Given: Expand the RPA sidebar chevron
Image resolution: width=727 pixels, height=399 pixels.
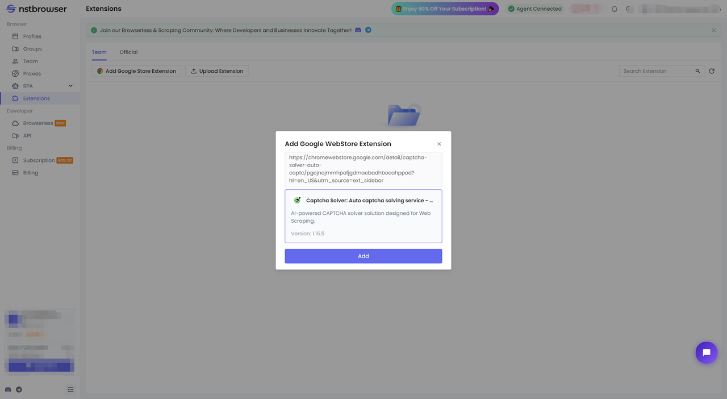Looking at the screenshot, I should coord(70,86).
